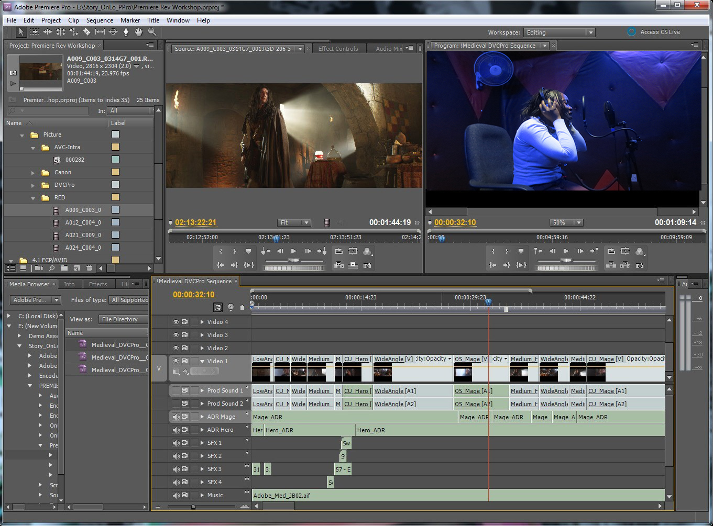
Task: Select the Hand tool
Action: (139, 32)
